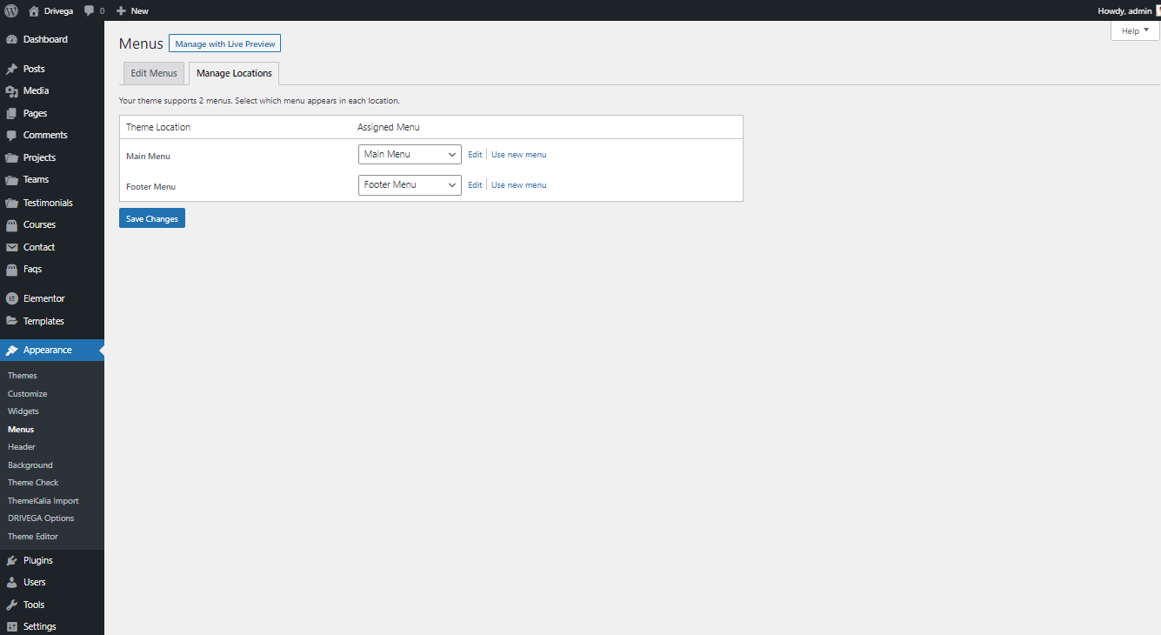
Task: Switch to the Edit Menus tab
Action: [154, 73]
